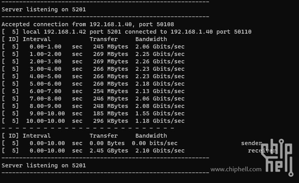This screenshot has width=299, height=183.
Task: Open the www.chiphell.com watermark link
Action: (236, 169)
